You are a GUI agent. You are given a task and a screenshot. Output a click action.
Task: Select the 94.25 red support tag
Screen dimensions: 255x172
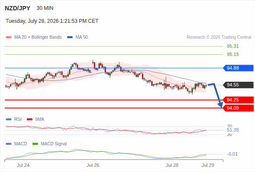point(238,100)
